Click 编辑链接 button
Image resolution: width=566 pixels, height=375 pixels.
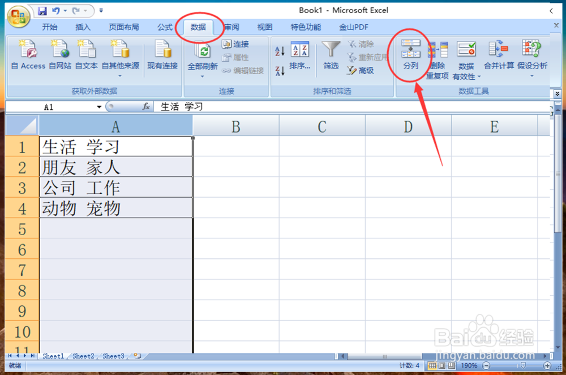click(x=243, y=70)
